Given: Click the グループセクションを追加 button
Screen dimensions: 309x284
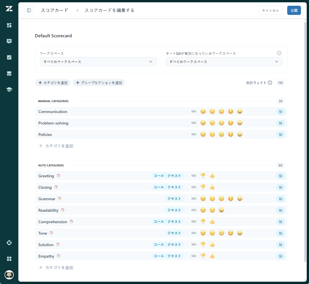Looking at the screenshot, I should pos(99,83).
